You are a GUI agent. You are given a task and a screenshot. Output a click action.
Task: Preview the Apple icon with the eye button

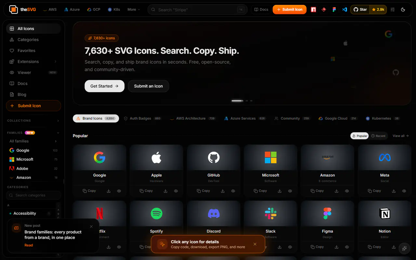point(176,191)
